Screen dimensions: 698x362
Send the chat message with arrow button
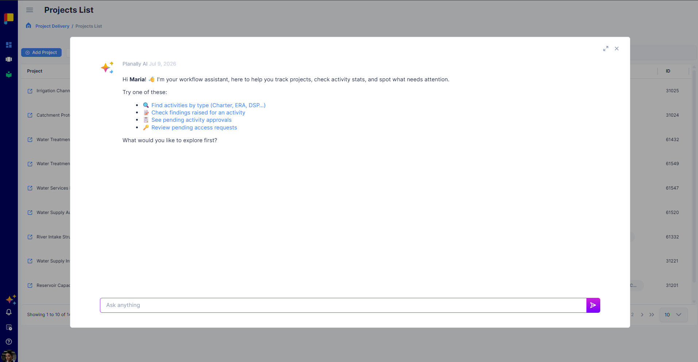[593, 305]
